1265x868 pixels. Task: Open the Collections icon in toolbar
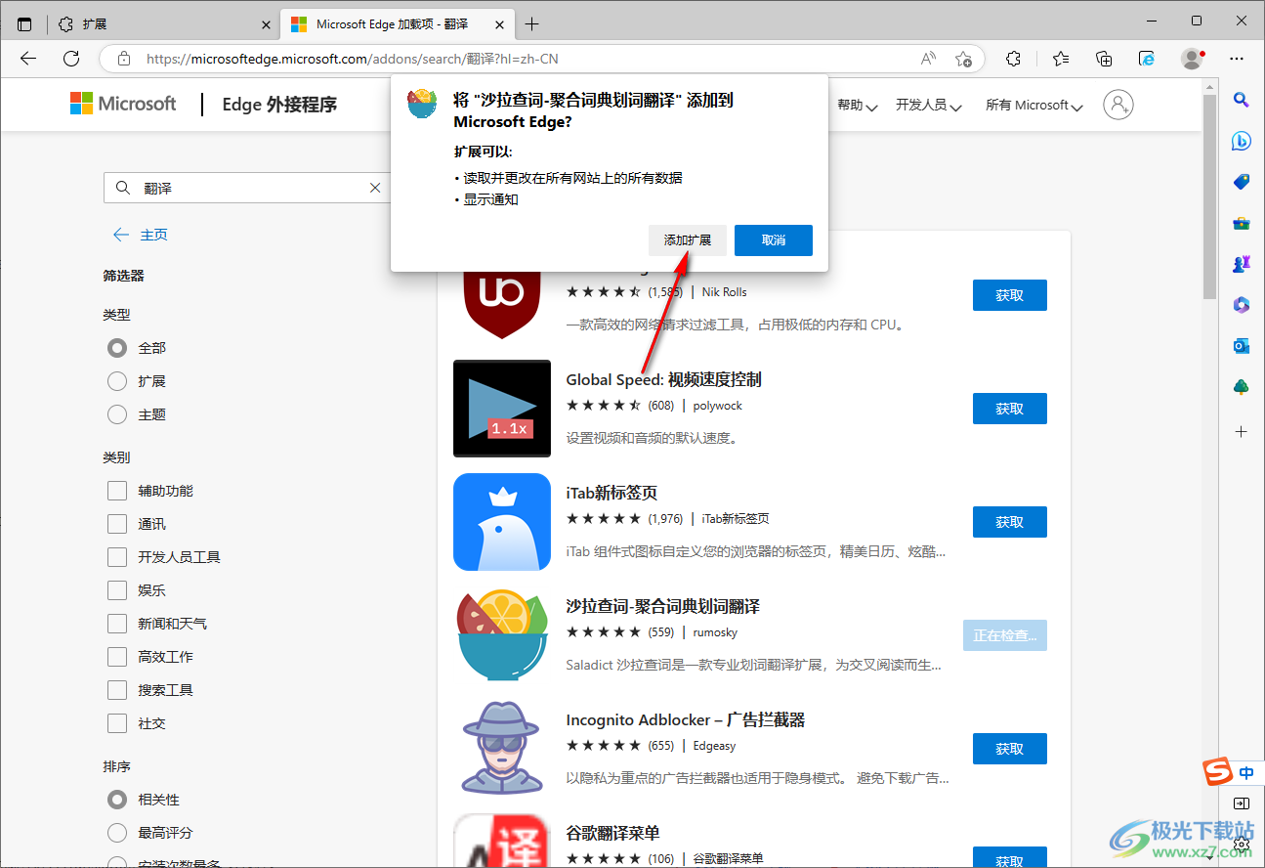[x=1105, y=59]
